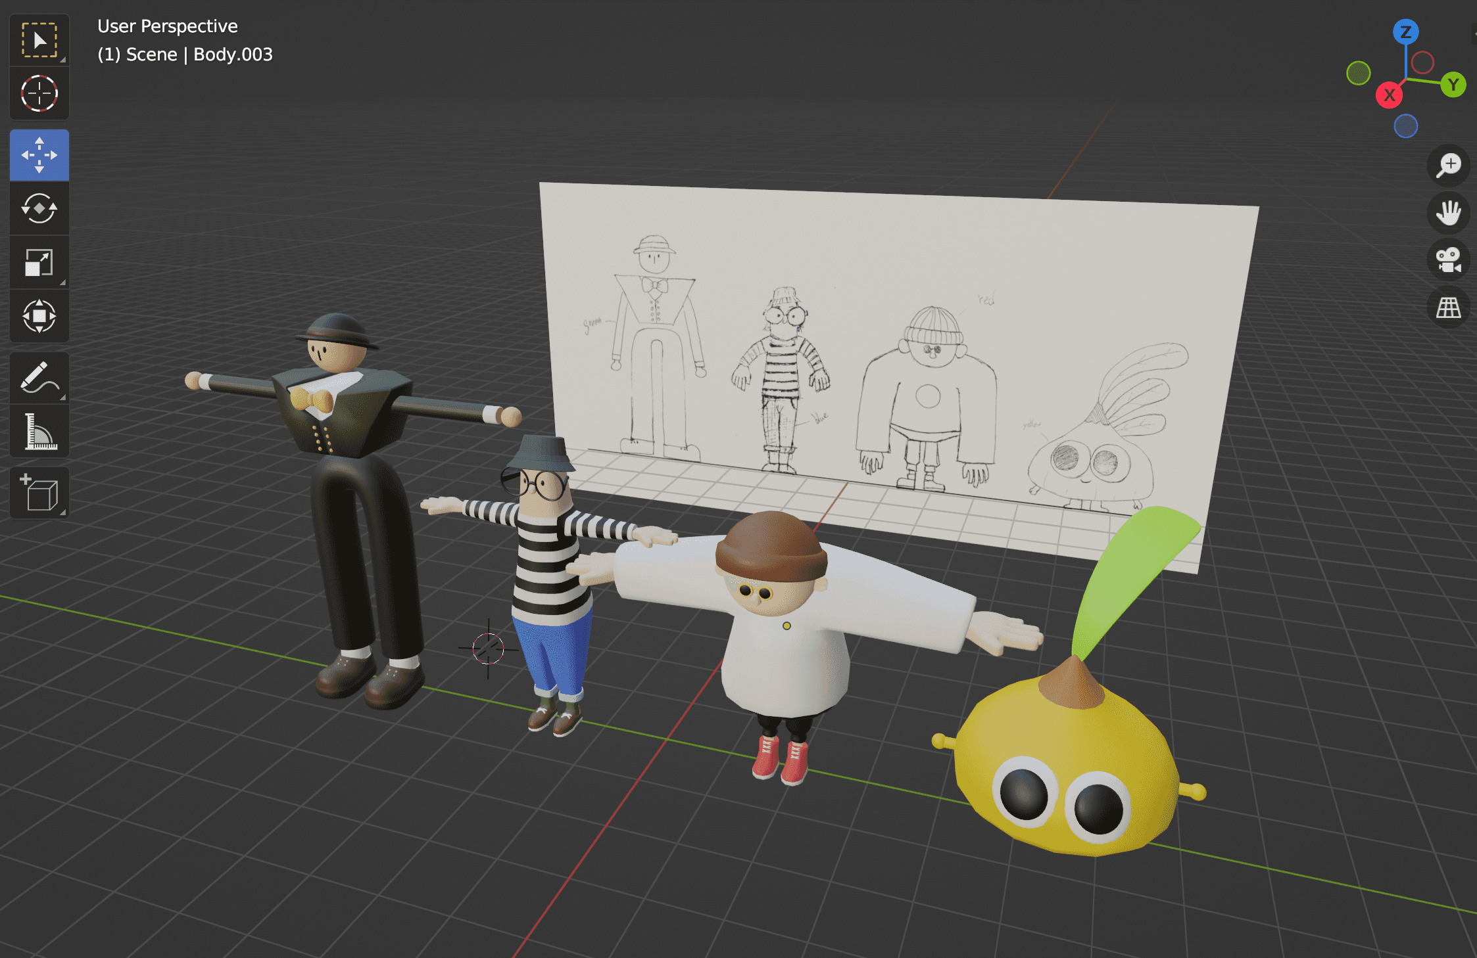Choose the Add Cube tool
The height and width of the screenshot is (958, 1477).
[x=39, y=493]
